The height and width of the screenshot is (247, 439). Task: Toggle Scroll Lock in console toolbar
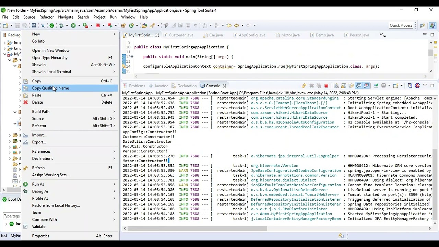pyautogui.click(x=344, y=86)
